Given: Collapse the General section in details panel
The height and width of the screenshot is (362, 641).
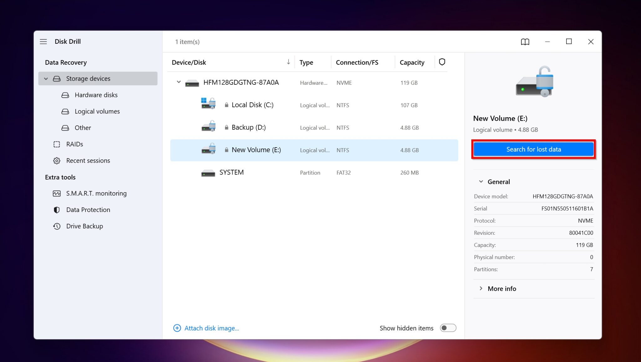Looking at the screenshot, I should tap(481, 182).
